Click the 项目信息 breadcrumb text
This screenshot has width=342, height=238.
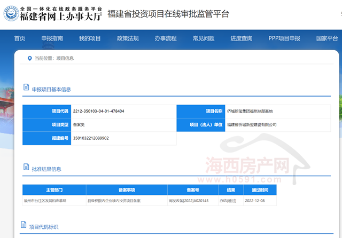tap(65, 58)
